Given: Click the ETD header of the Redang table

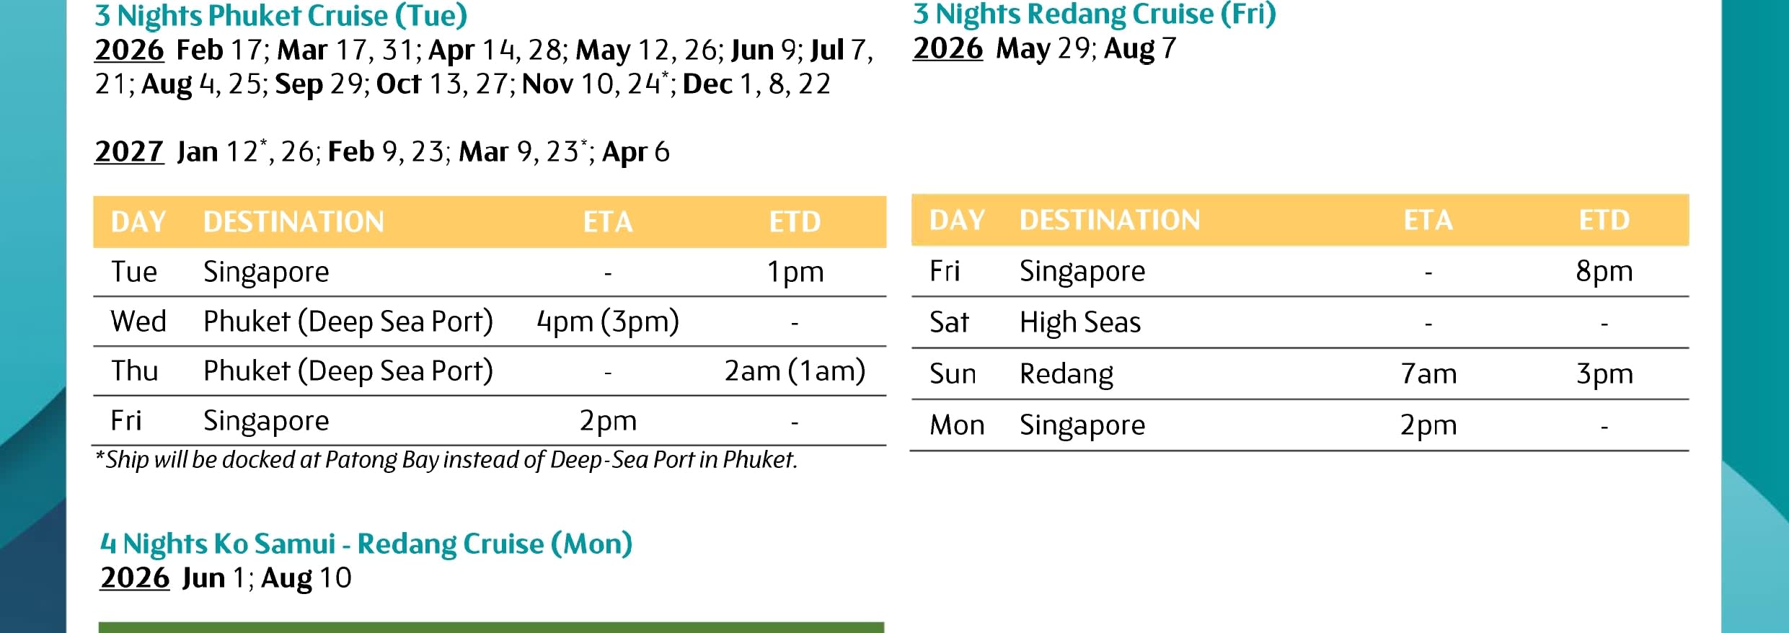Looking at the screenshot, I should click(1604, 221).
